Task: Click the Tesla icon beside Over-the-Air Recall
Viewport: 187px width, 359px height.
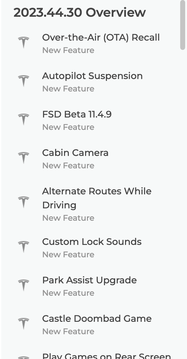Action: pos(24,42)
